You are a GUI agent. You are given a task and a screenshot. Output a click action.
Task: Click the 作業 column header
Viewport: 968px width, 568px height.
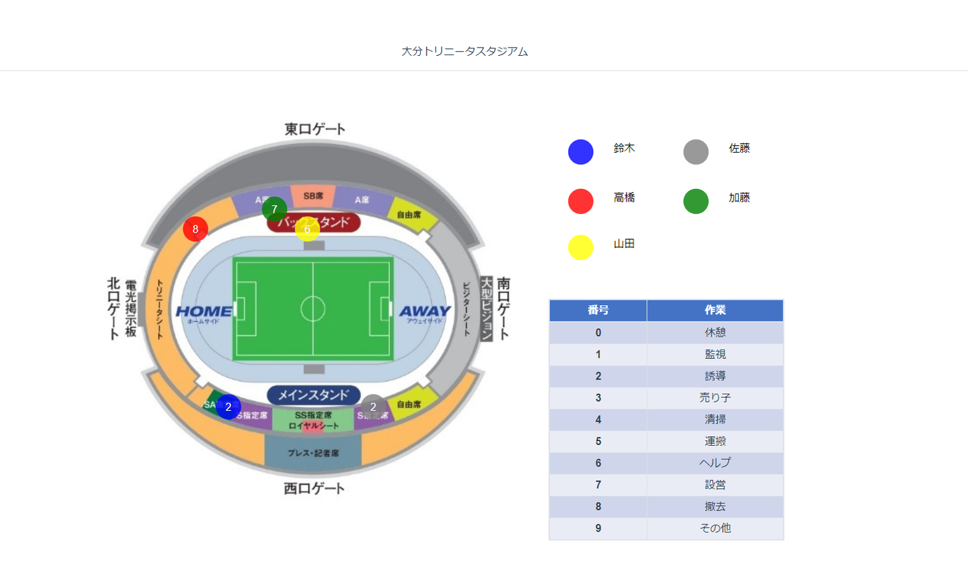(715, 310)
